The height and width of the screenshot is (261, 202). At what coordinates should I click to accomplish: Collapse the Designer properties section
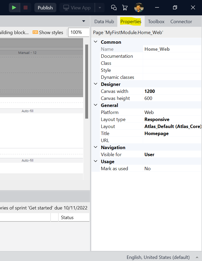click(96, 84)
